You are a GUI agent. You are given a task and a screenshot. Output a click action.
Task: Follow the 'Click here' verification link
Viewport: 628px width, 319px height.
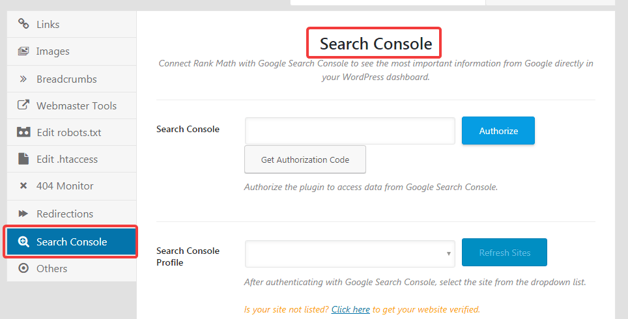coord(350,309)
